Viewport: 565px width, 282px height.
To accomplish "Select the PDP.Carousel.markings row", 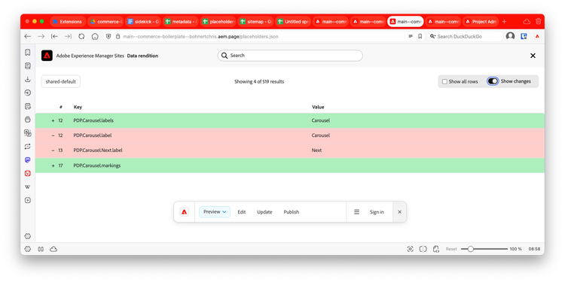I will [x=290, y=165].
